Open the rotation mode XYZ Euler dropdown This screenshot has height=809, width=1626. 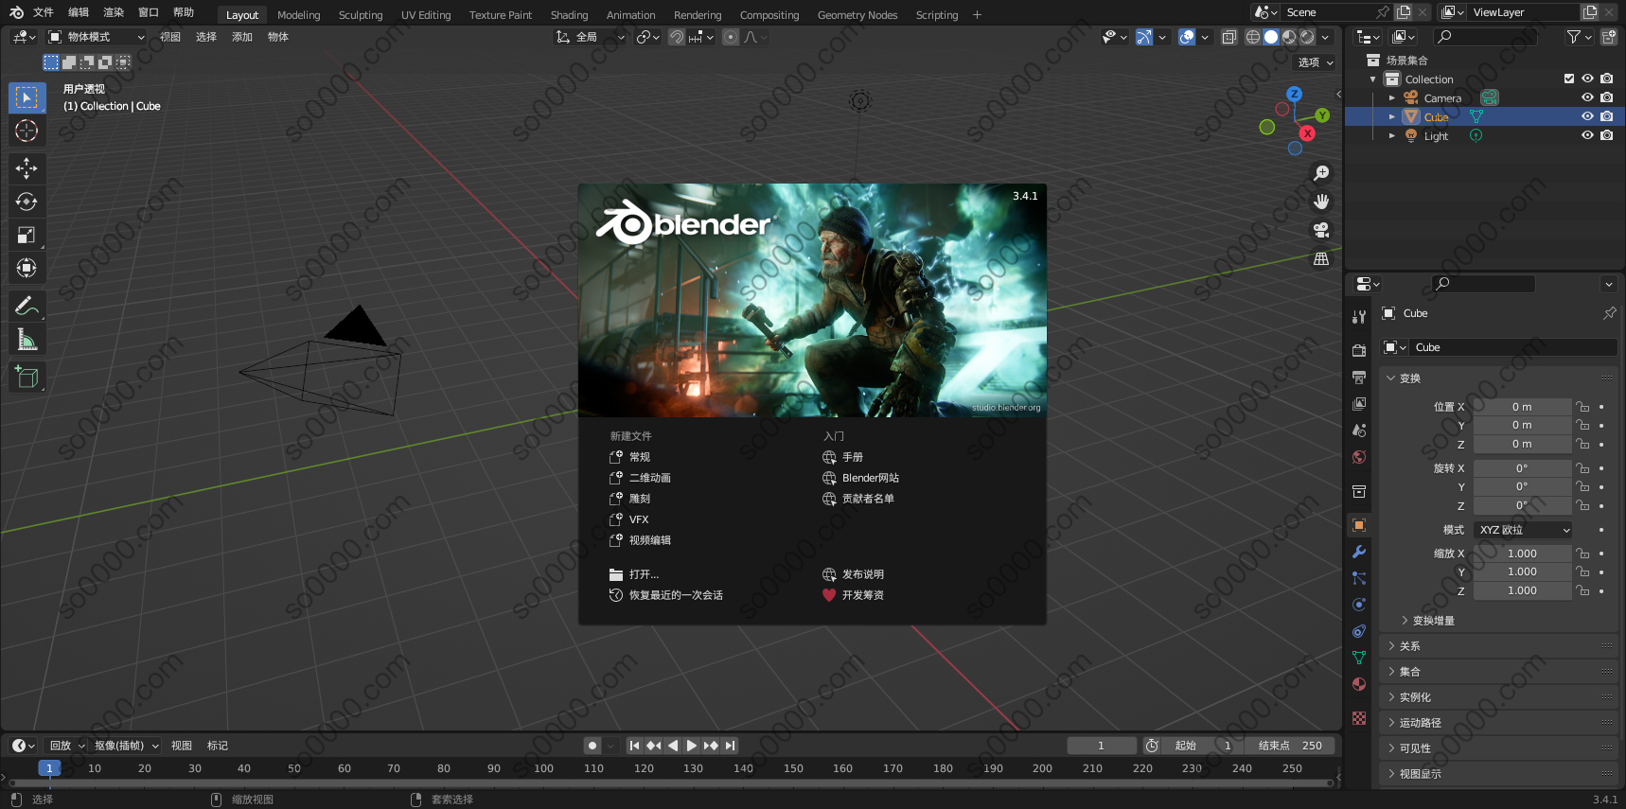1524,530
